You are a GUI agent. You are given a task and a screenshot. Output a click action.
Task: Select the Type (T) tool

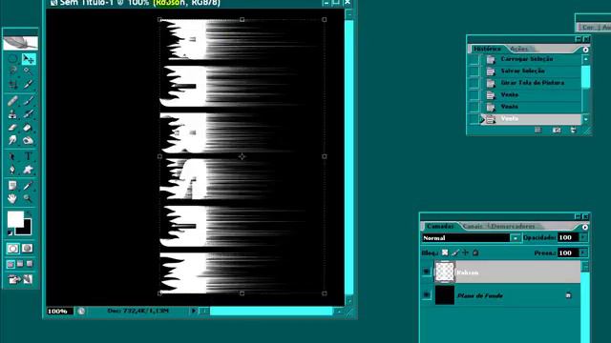click(x=28, y=156)
